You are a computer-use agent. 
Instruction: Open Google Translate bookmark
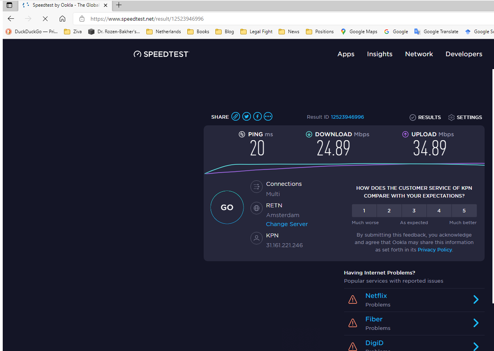436,32
